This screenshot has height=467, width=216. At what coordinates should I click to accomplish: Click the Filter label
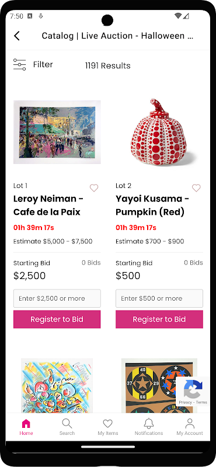click(43, 65)
